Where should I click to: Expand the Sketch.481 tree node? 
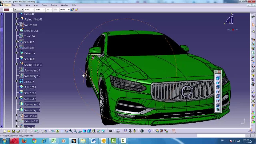pyautogui.click(x=17, y=24)
